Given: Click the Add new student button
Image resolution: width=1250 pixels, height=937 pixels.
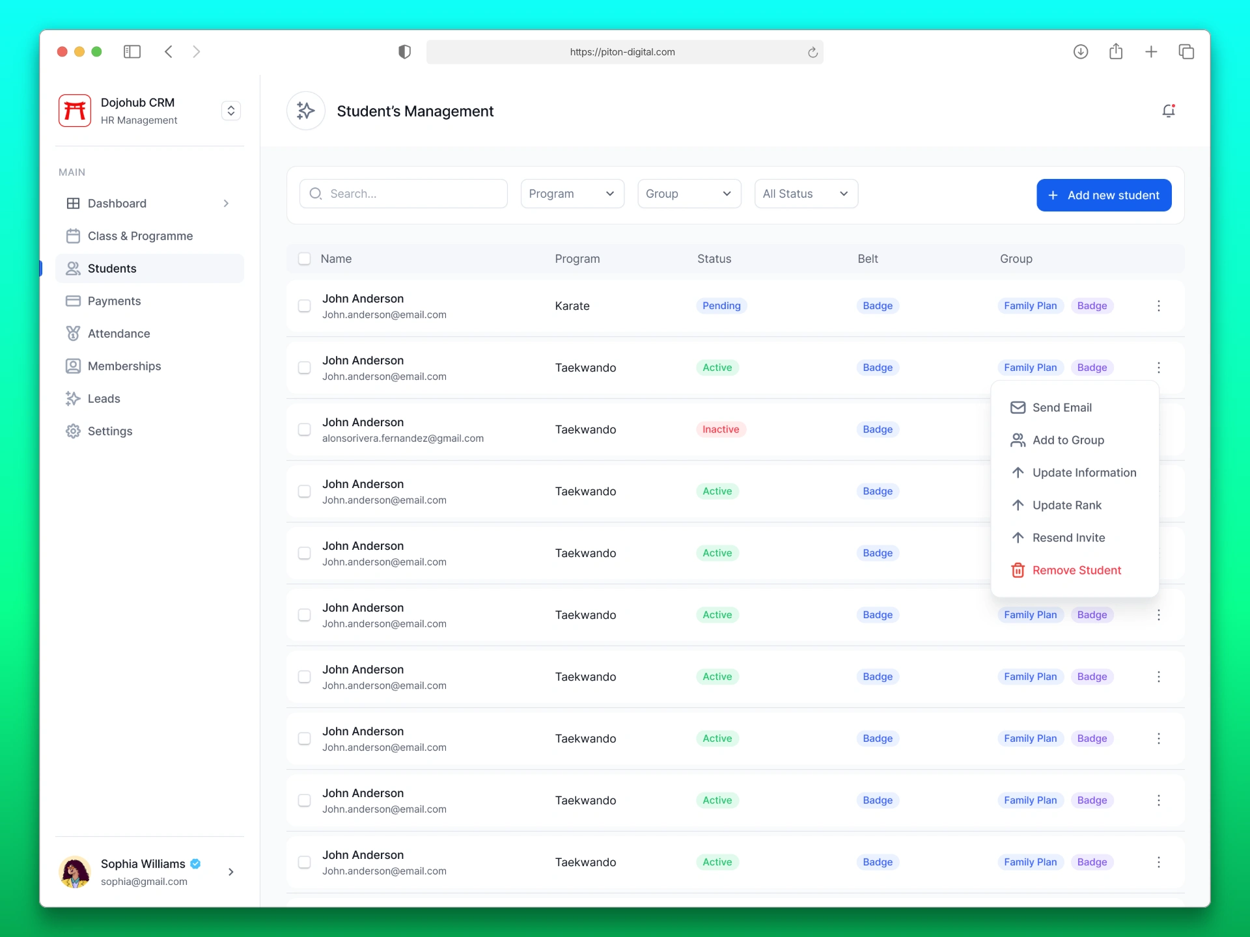Looking at the screenshot, I should [x=1104, y=195].
